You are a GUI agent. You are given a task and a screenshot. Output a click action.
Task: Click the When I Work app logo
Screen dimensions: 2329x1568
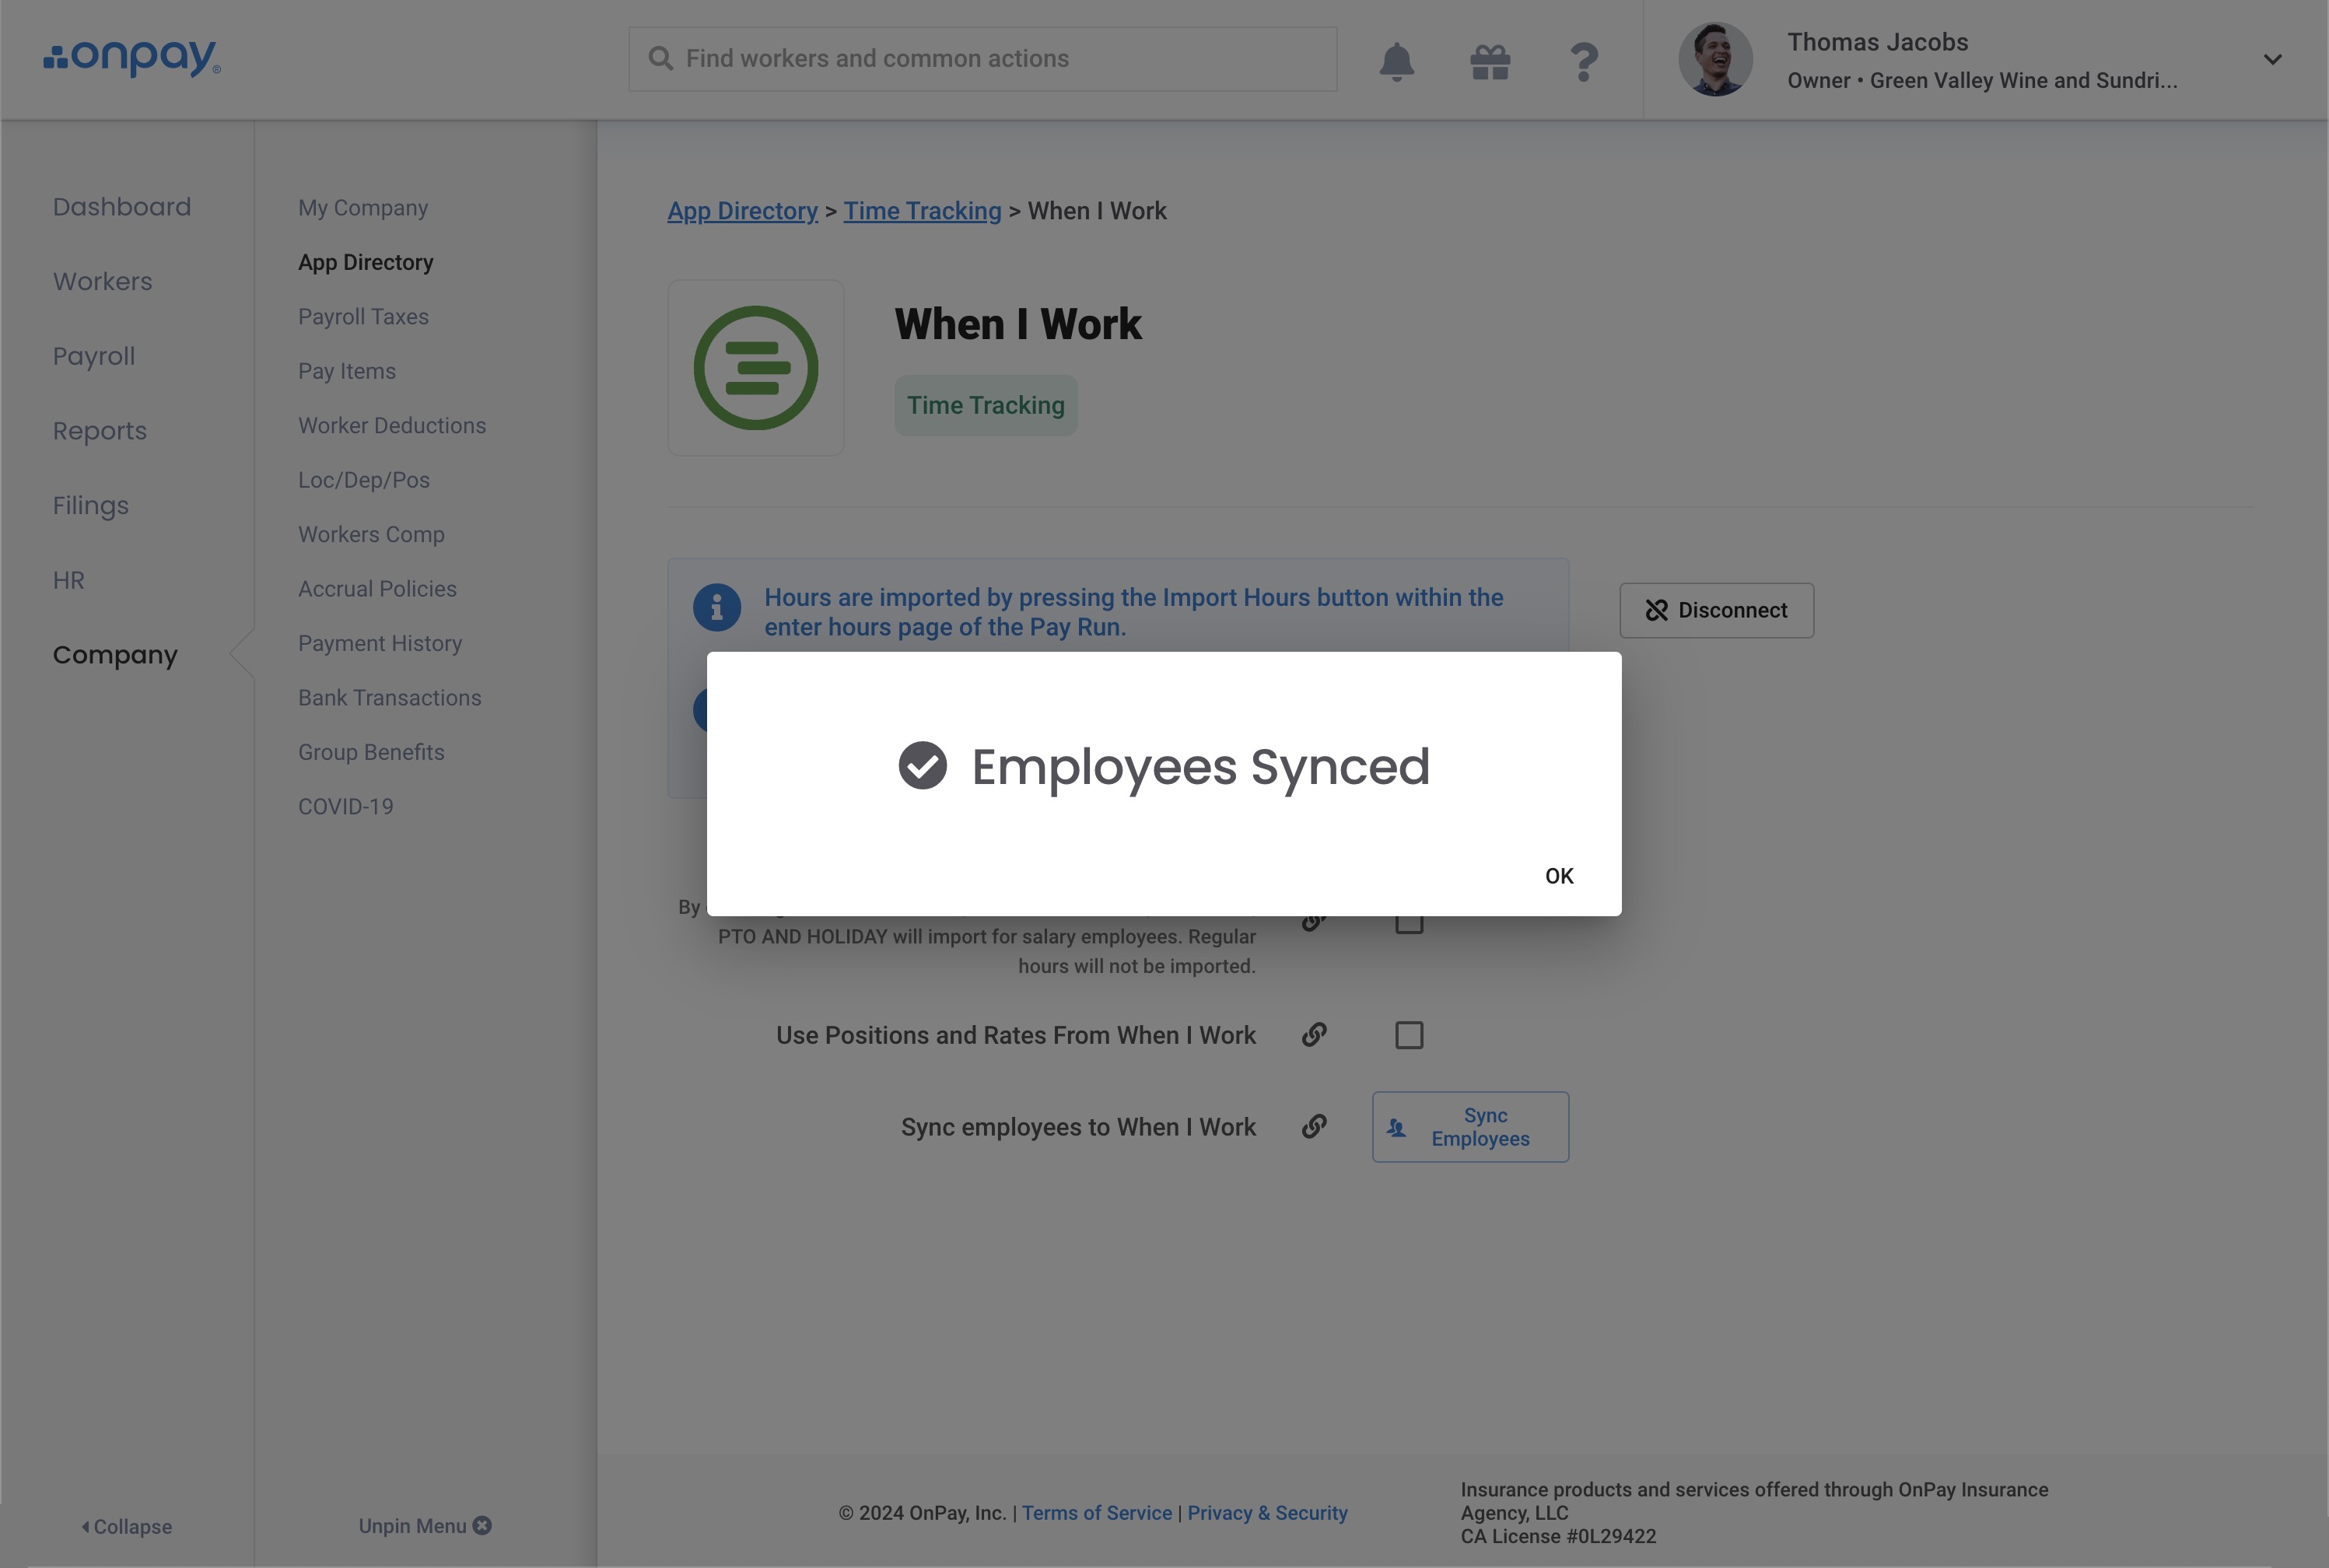756,368
